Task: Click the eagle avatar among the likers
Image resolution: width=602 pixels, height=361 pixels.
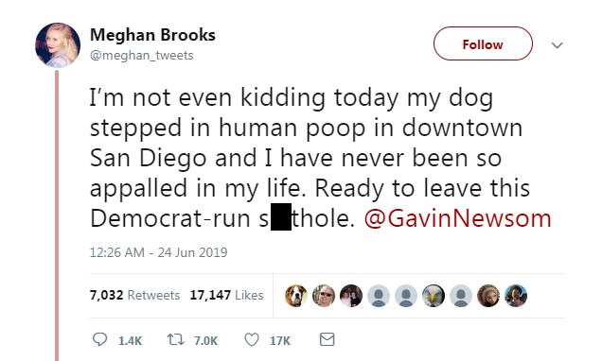Action: 434,296
